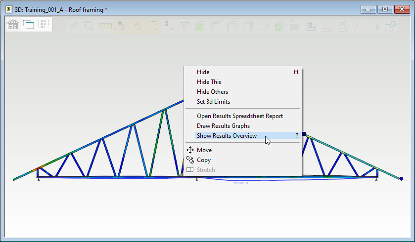Click the blue node at truss right end
This screenshot has width=415, height=242.
tap(401, 179)
